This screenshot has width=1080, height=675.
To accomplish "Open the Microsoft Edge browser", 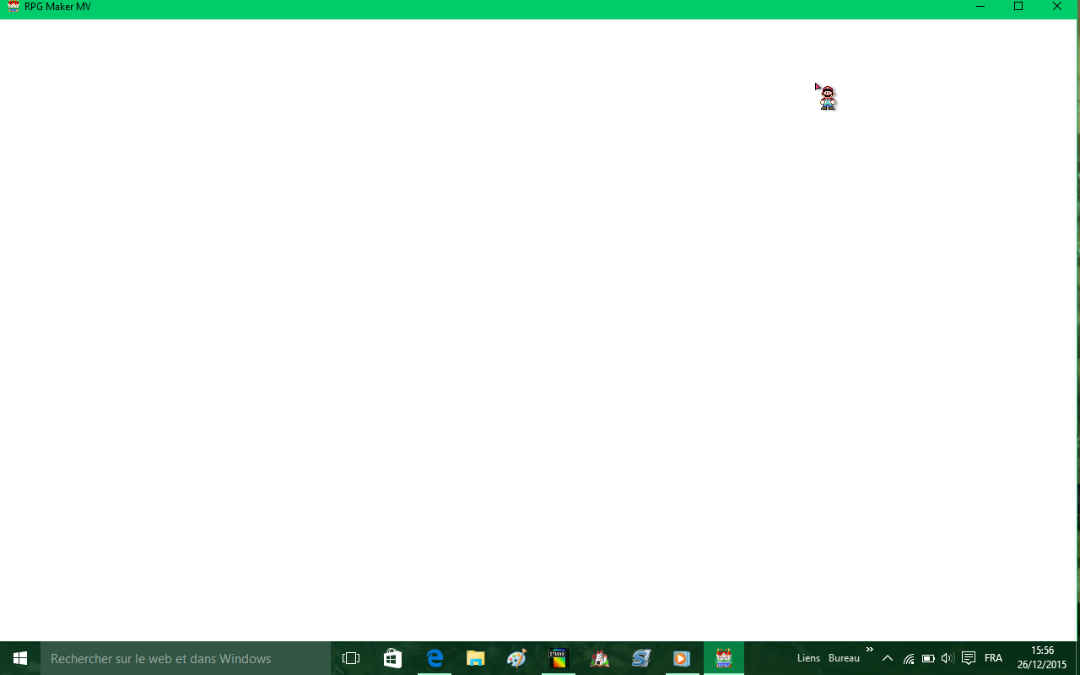I will point(435,658).
